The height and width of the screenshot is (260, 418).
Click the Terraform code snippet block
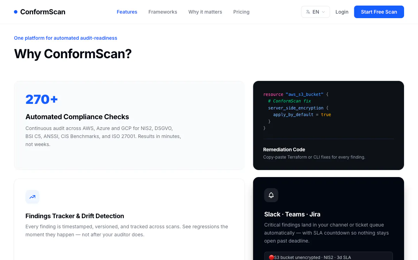click(x=297, y=111)
